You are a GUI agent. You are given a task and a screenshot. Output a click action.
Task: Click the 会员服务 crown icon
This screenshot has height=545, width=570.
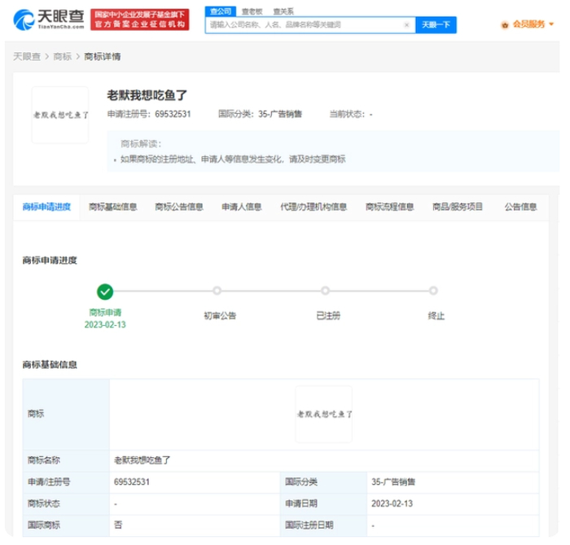(x=505, y=25)
